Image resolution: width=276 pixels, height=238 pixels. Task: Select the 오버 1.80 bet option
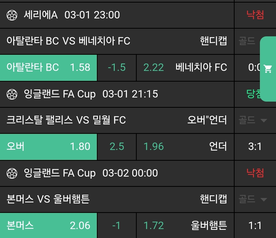coord(48,147)
